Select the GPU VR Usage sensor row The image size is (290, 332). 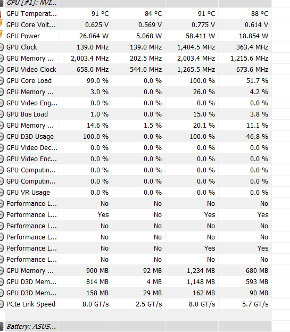(136, 192)
